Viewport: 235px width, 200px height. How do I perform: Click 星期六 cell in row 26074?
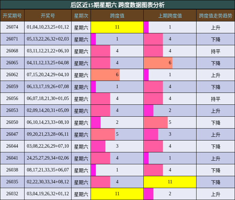[81, 28]
